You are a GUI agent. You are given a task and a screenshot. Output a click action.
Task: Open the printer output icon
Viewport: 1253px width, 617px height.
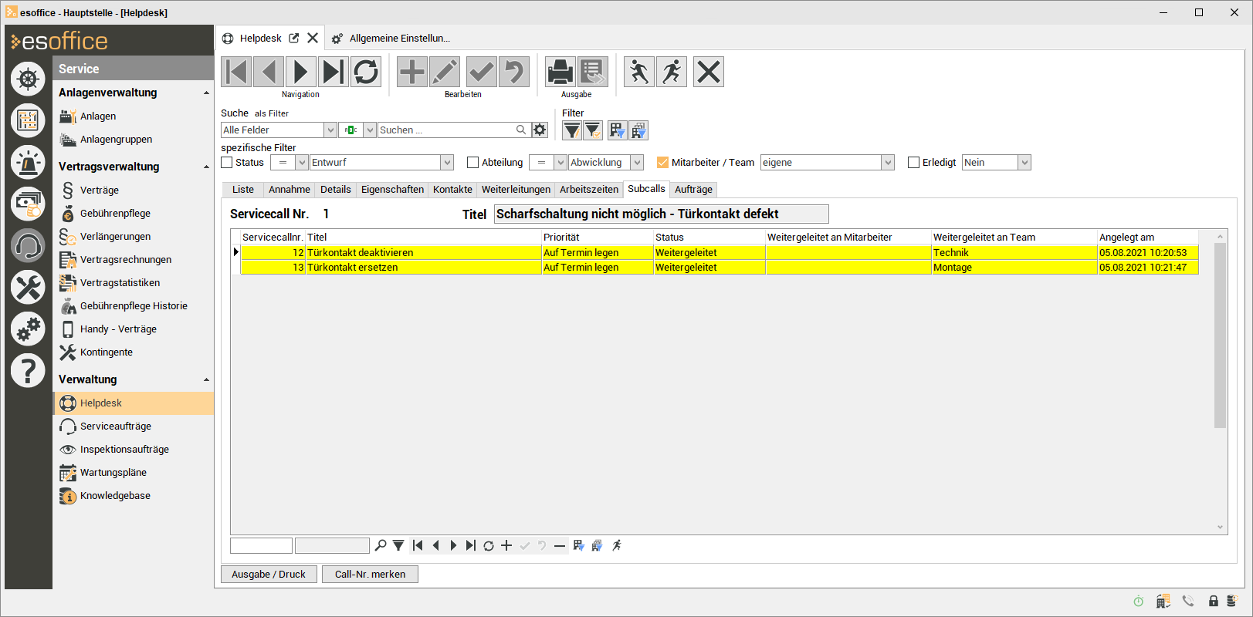(x=560, y=72)
